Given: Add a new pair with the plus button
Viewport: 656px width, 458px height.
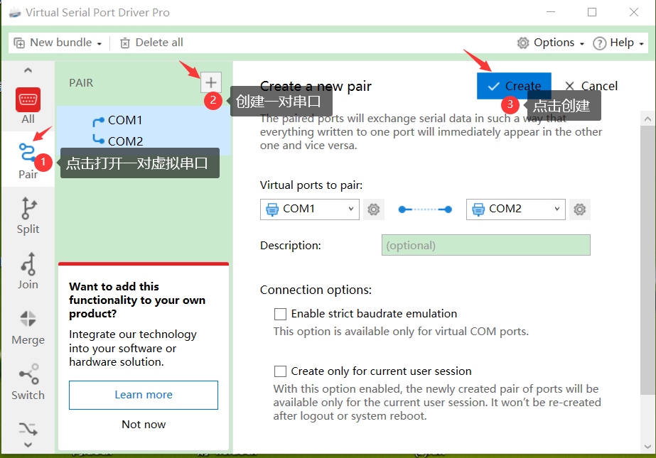Looking at the screenshot, I should tap(211, 82).
